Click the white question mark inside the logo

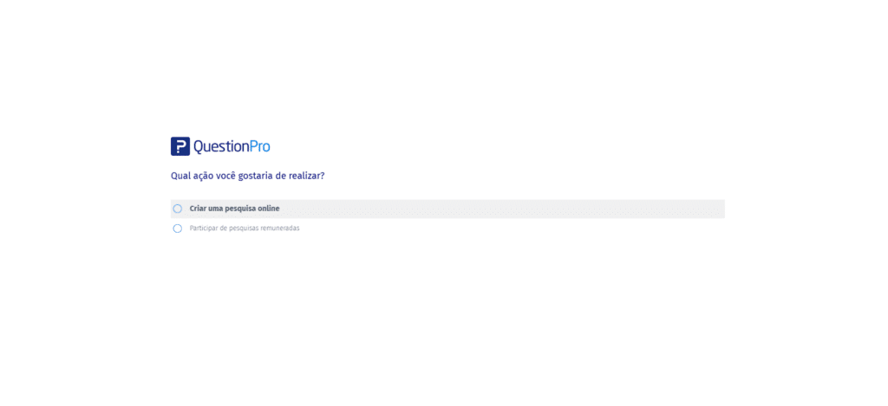click(180, 146)
